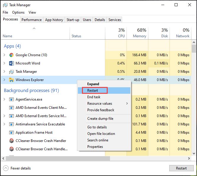
Task: Click the horizontal scrollbar right arrow
Action: point(189,159)
